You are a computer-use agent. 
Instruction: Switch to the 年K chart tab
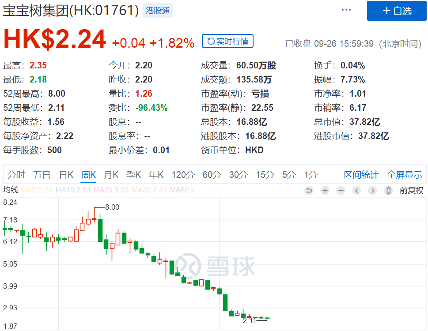click(156, 175)
